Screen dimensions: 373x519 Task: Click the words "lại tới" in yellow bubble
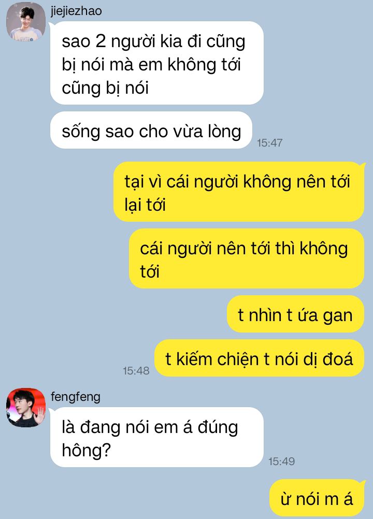[145, 205]
